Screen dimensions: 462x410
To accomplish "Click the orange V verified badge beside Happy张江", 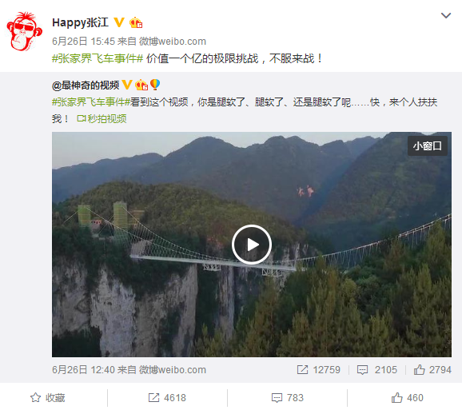I will click(x=119, y=22).
